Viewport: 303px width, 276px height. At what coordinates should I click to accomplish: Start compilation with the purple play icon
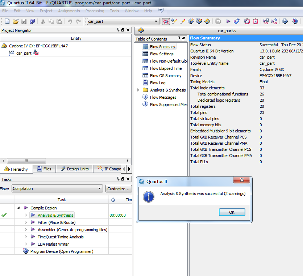pyautogui.click(x=228, y=22)
